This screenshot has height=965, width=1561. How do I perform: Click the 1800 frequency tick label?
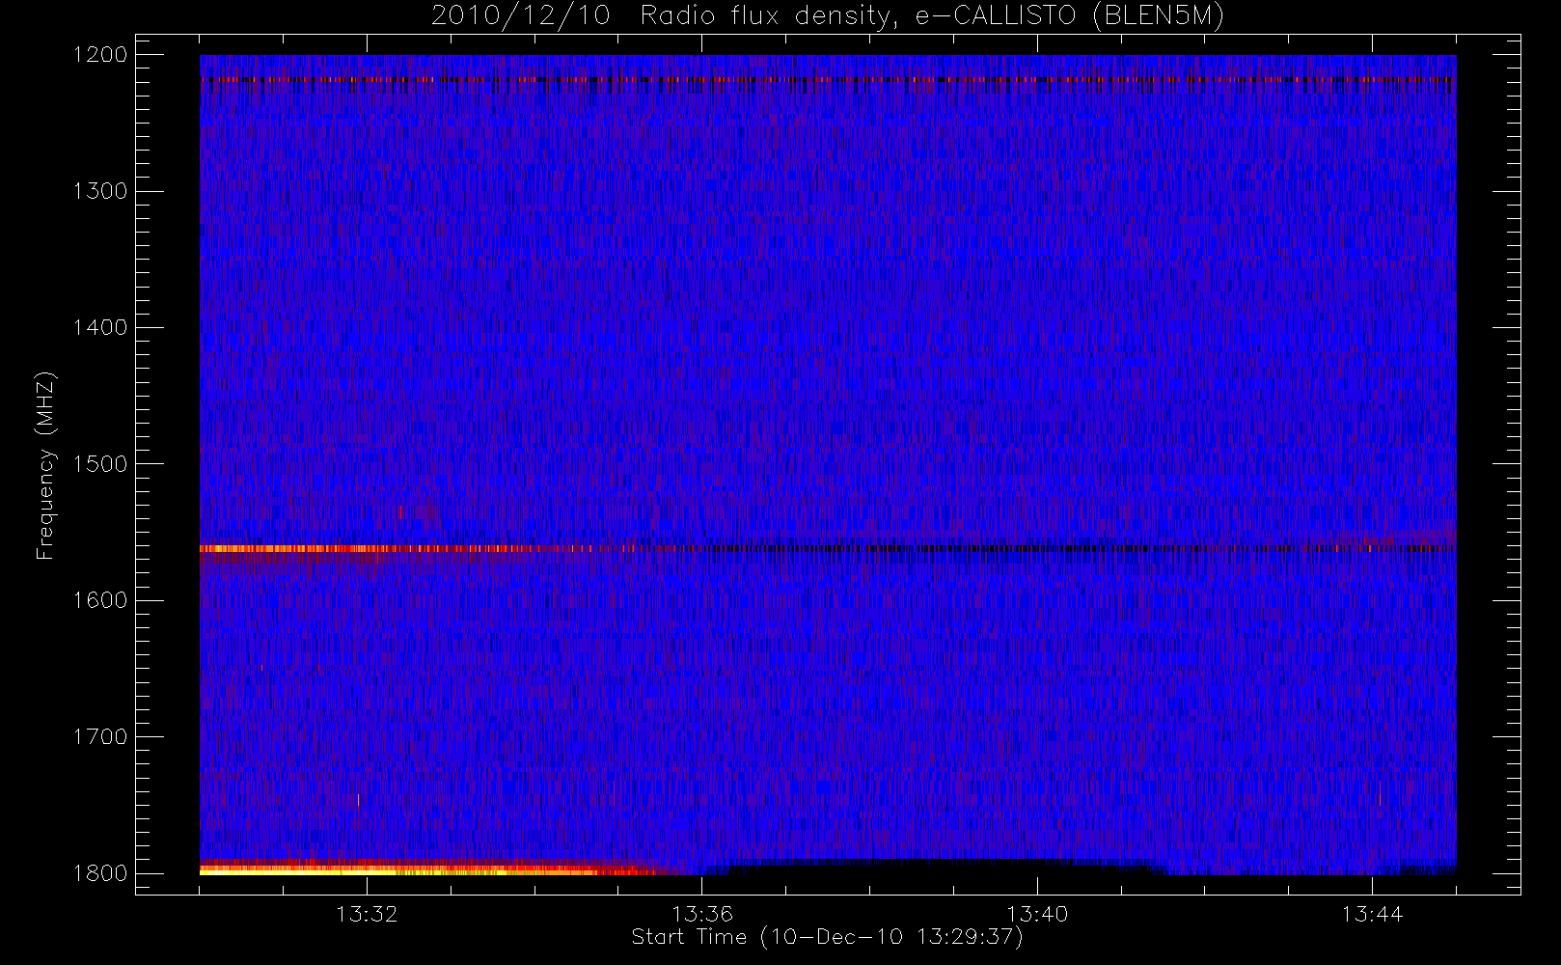pyautogui.click(x=100, y=873)
